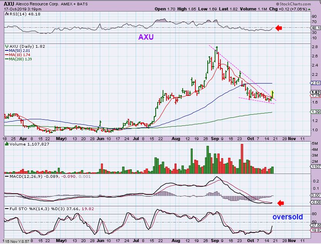Image resolution: width=321 pixels, height=244 pixels.
Task: Click the black MACD legend line marker
Action: 7,176
